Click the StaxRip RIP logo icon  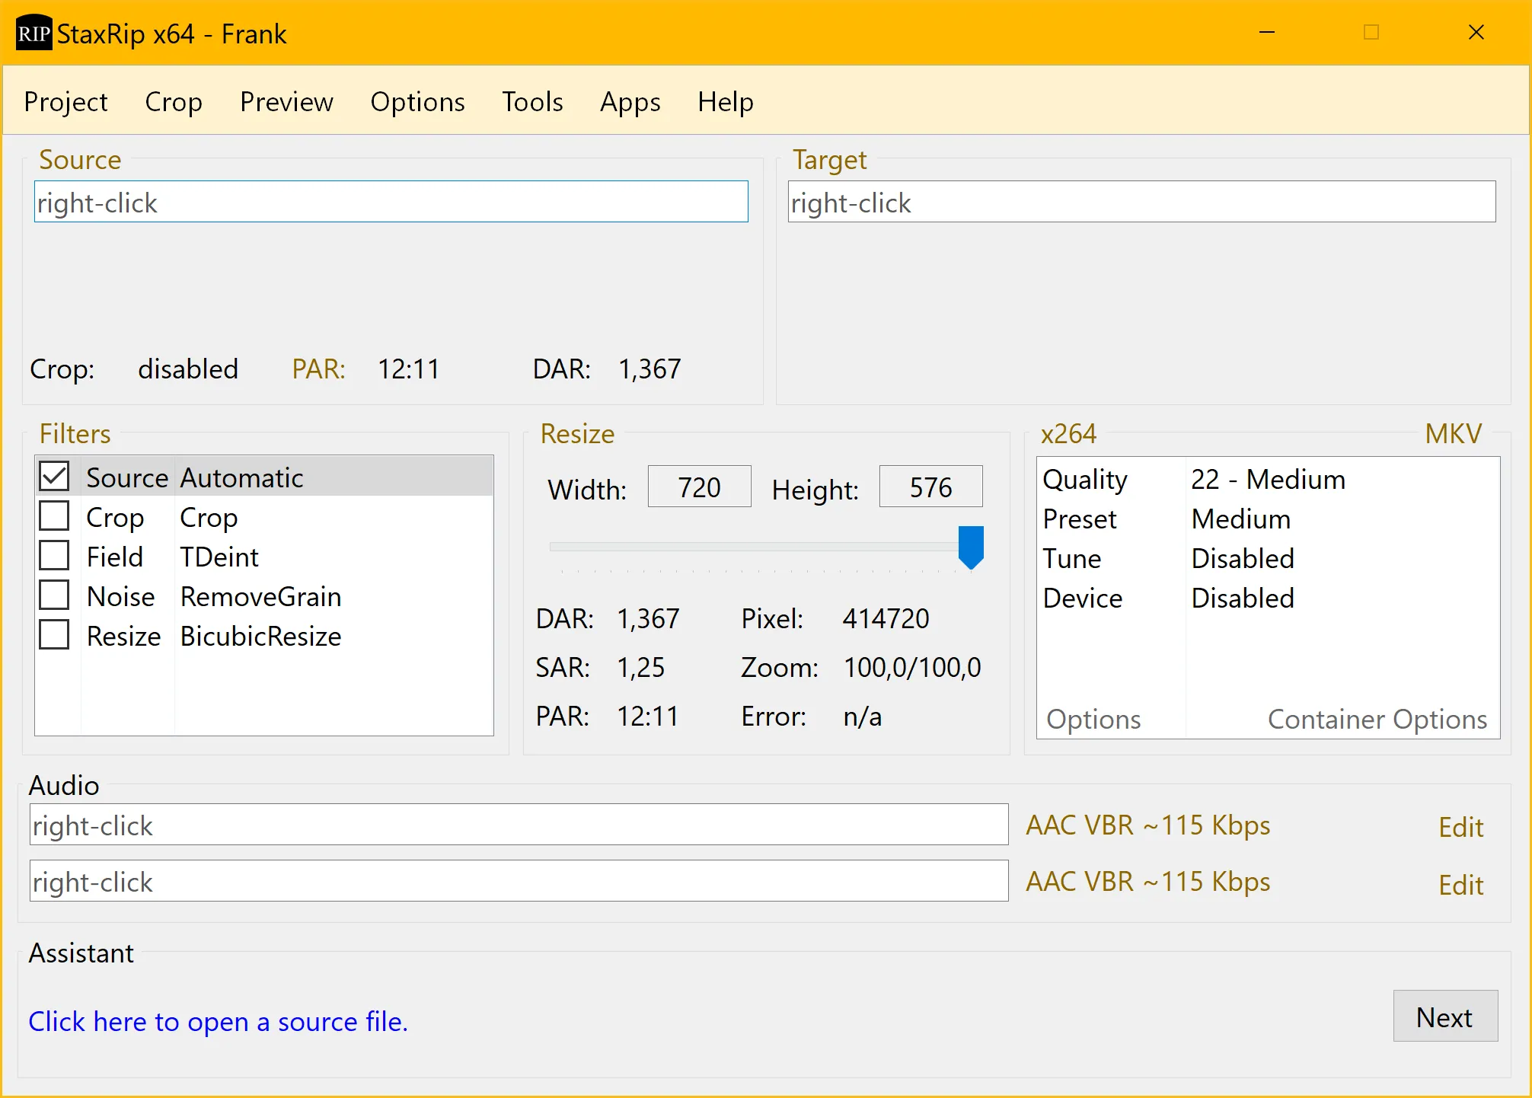(34, 33)
